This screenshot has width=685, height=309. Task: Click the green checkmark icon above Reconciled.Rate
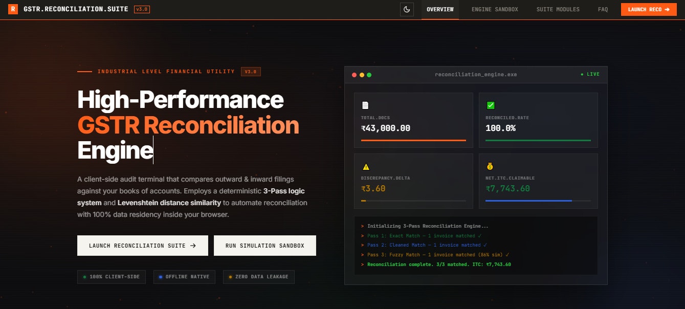coord(490,105)
